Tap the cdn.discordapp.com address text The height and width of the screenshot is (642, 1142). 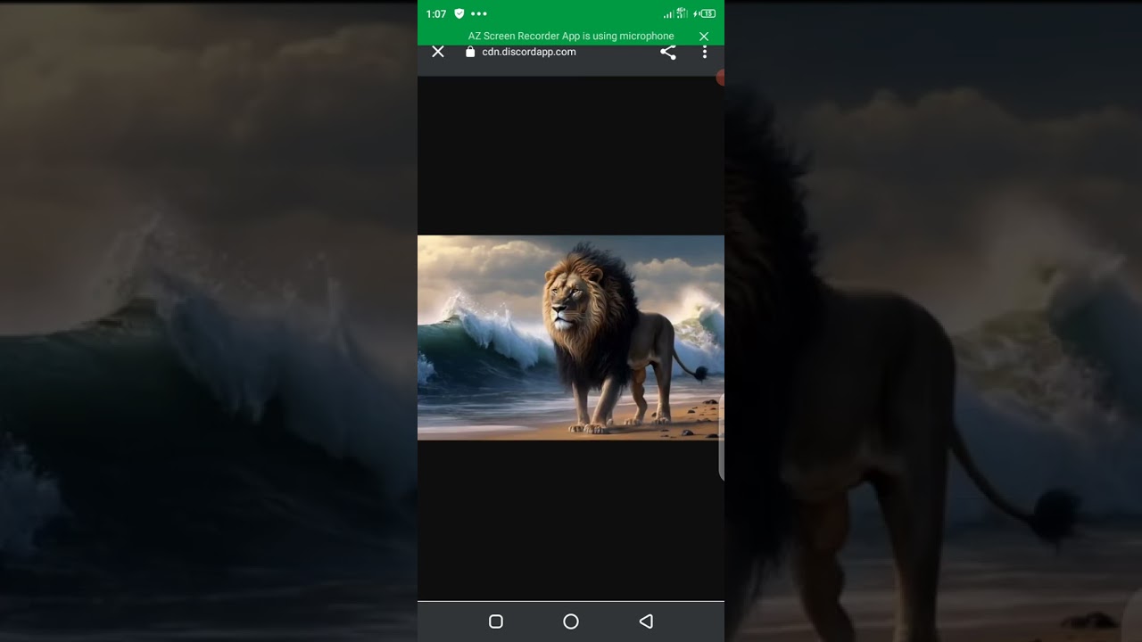click(x=529, y=52)
